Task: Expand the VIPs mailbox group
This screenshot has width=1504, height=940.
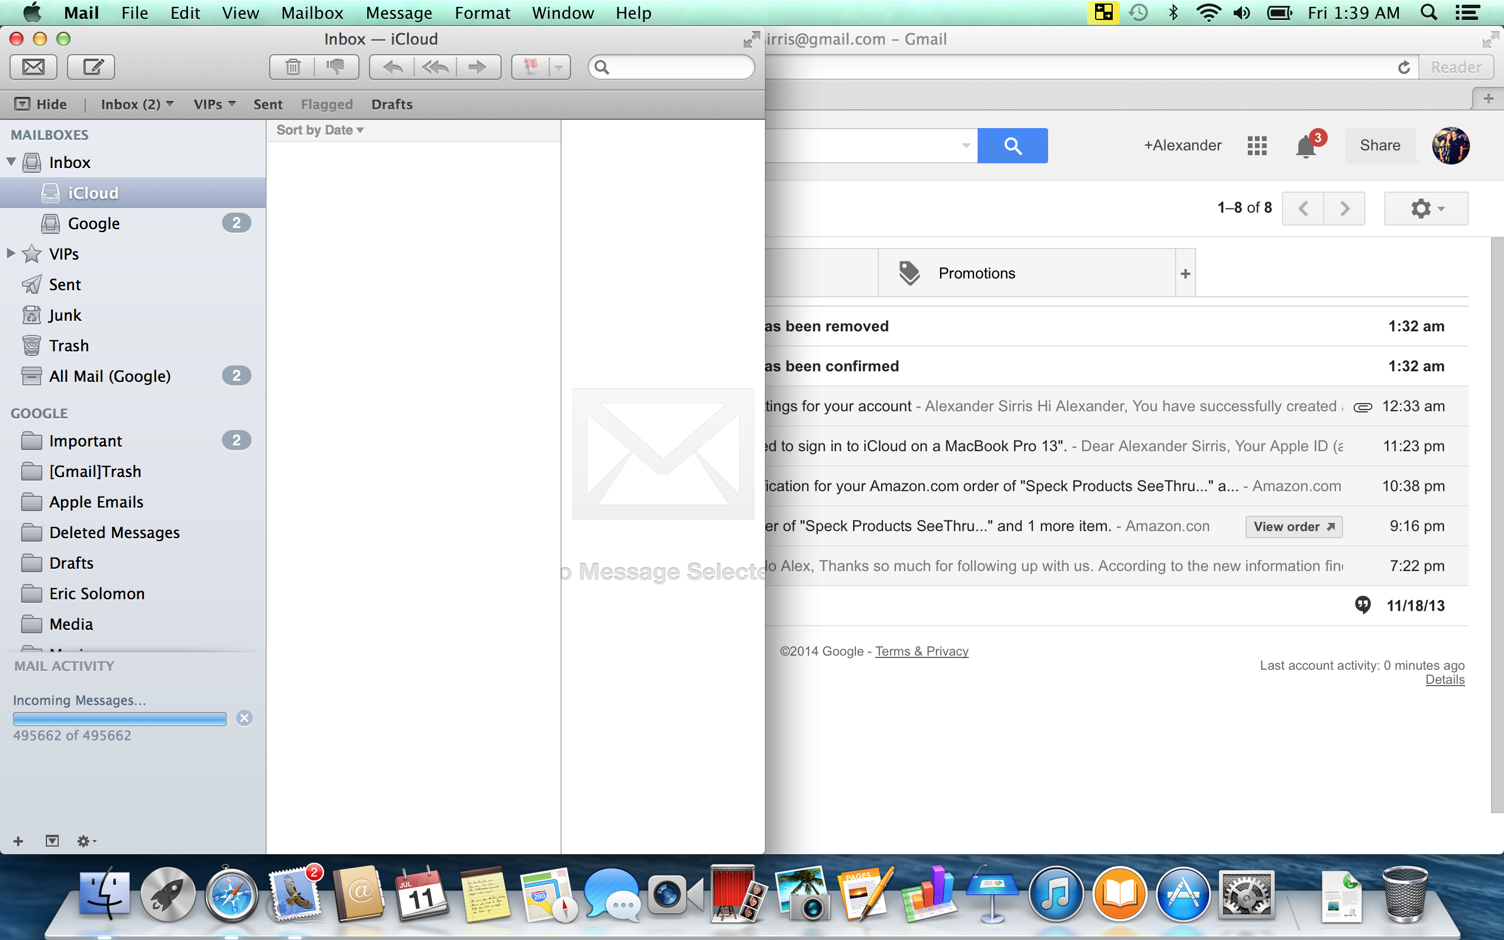Action: point(11,253)
